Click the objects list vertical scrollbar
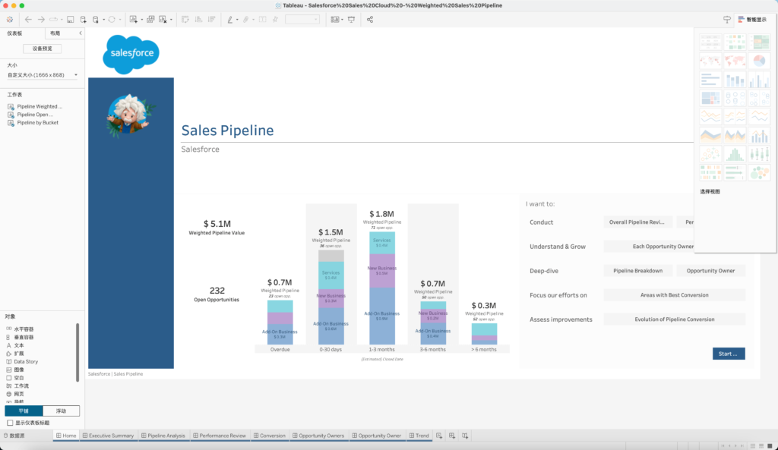778x450 pixels. point(77,352)
